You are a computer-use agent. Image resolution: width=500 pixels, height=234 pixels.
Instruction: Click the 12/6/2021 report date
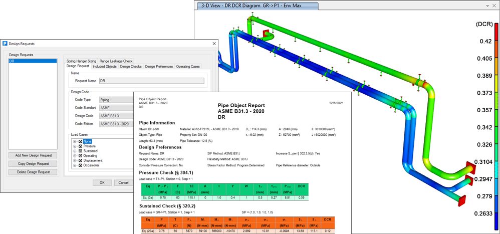click(336, 103)
